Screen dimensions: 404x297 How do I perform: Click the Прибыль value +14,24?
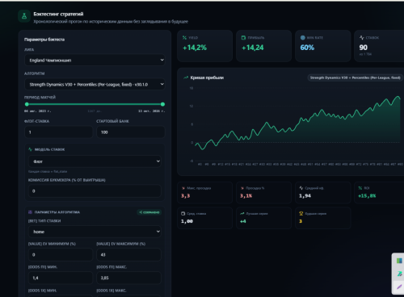[x=252, y=48]
